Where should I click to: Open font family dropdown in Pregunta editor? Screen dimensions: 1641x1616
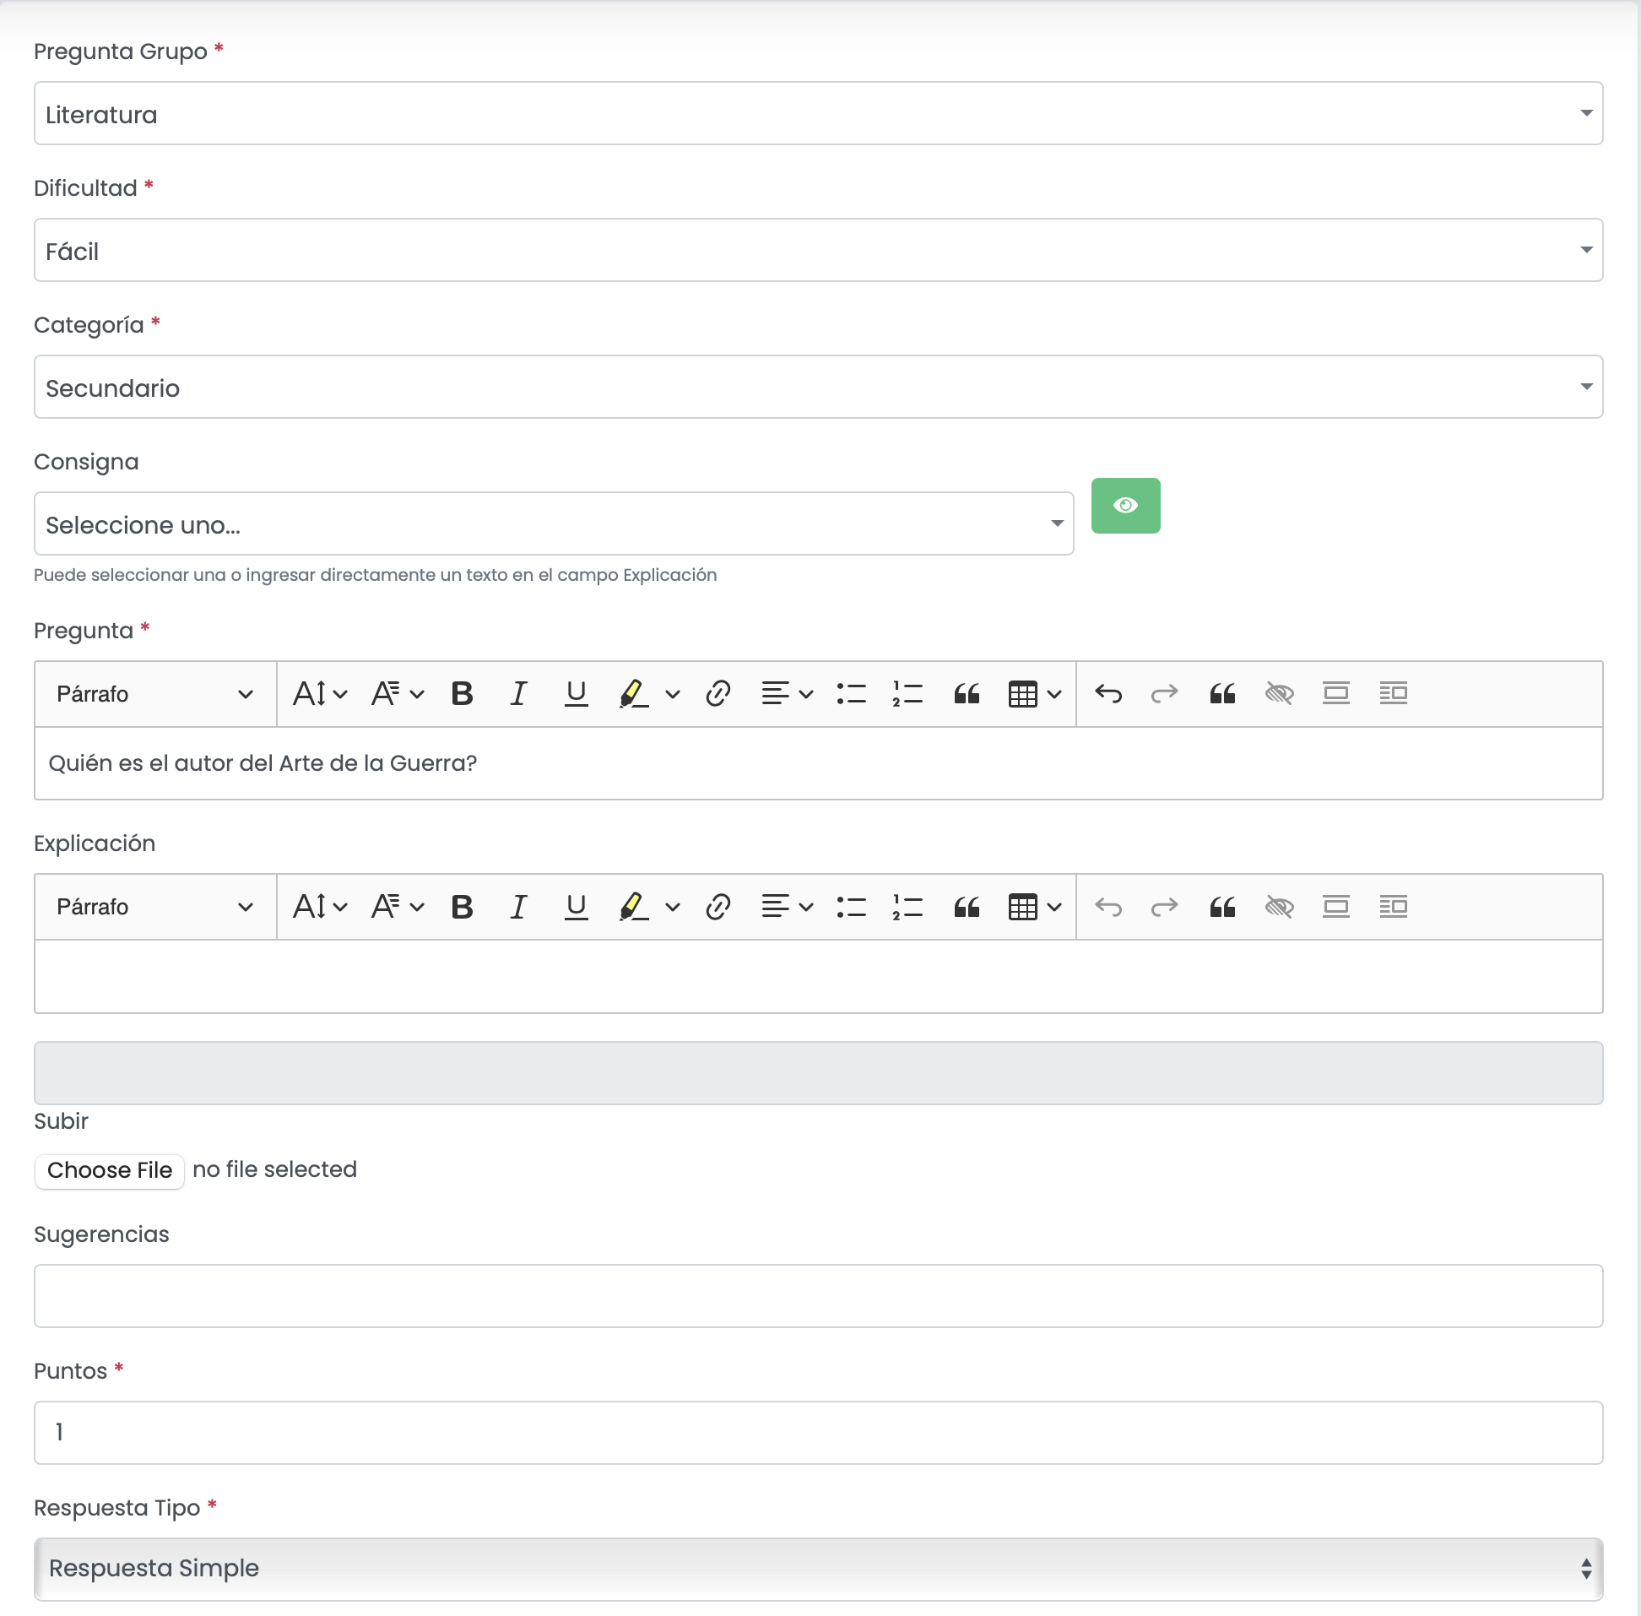point(397,694)
